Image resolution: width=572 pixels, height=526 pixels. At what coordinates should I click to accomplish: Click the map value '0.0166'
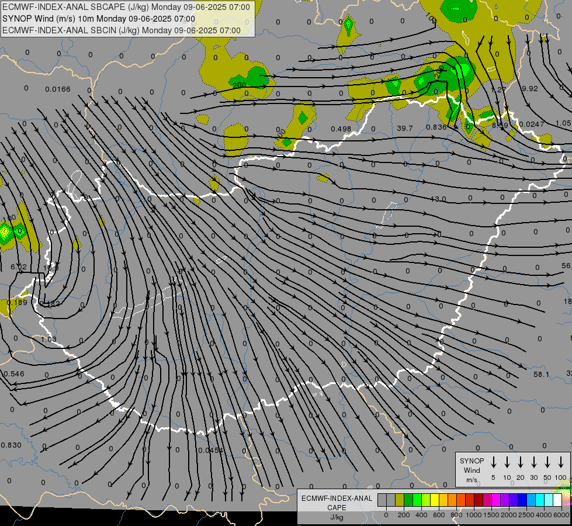coord(58,89)
